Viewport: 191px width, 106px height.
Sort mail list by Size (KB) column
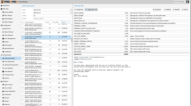56,22
